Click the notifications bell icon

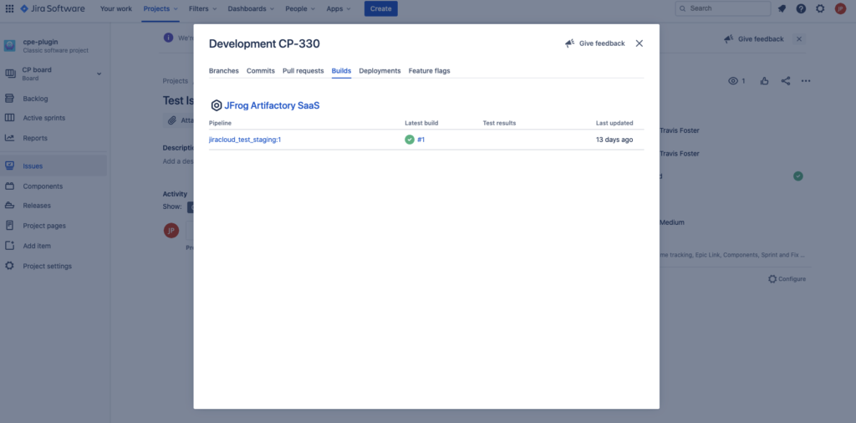[782, 8]
